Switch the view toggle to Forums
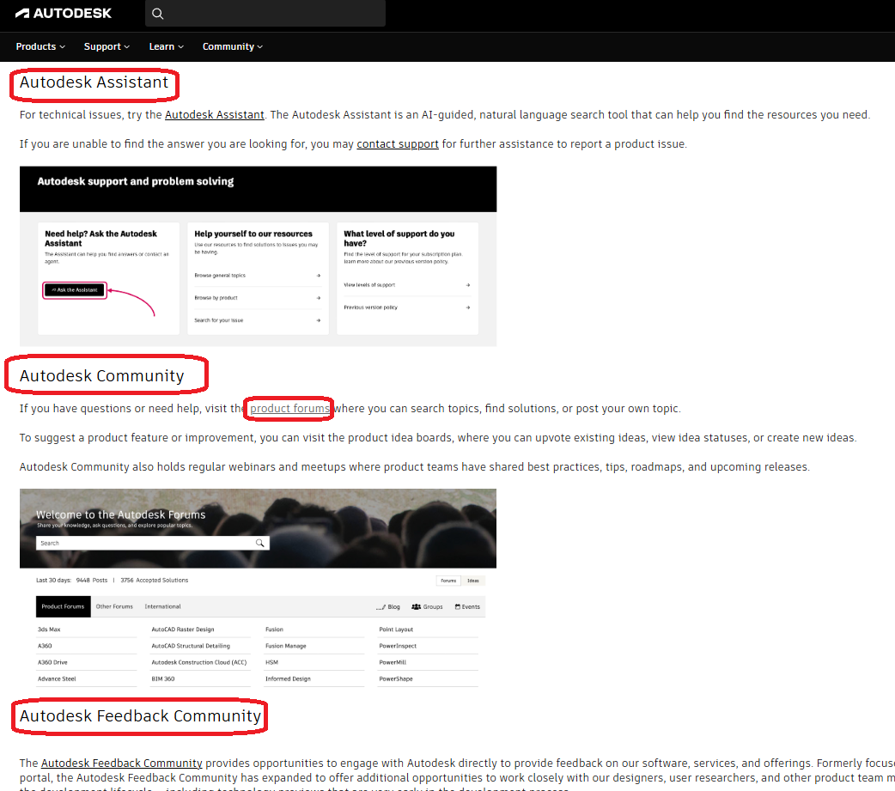Image resolution: width=895 pixels, height=791 pixels. [x=448, y=581]
